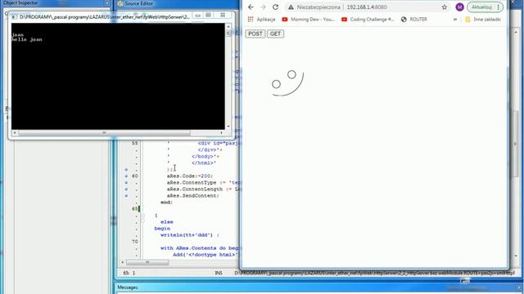Bookmark page with star icon
524x294 pixels.
(444, 7)
